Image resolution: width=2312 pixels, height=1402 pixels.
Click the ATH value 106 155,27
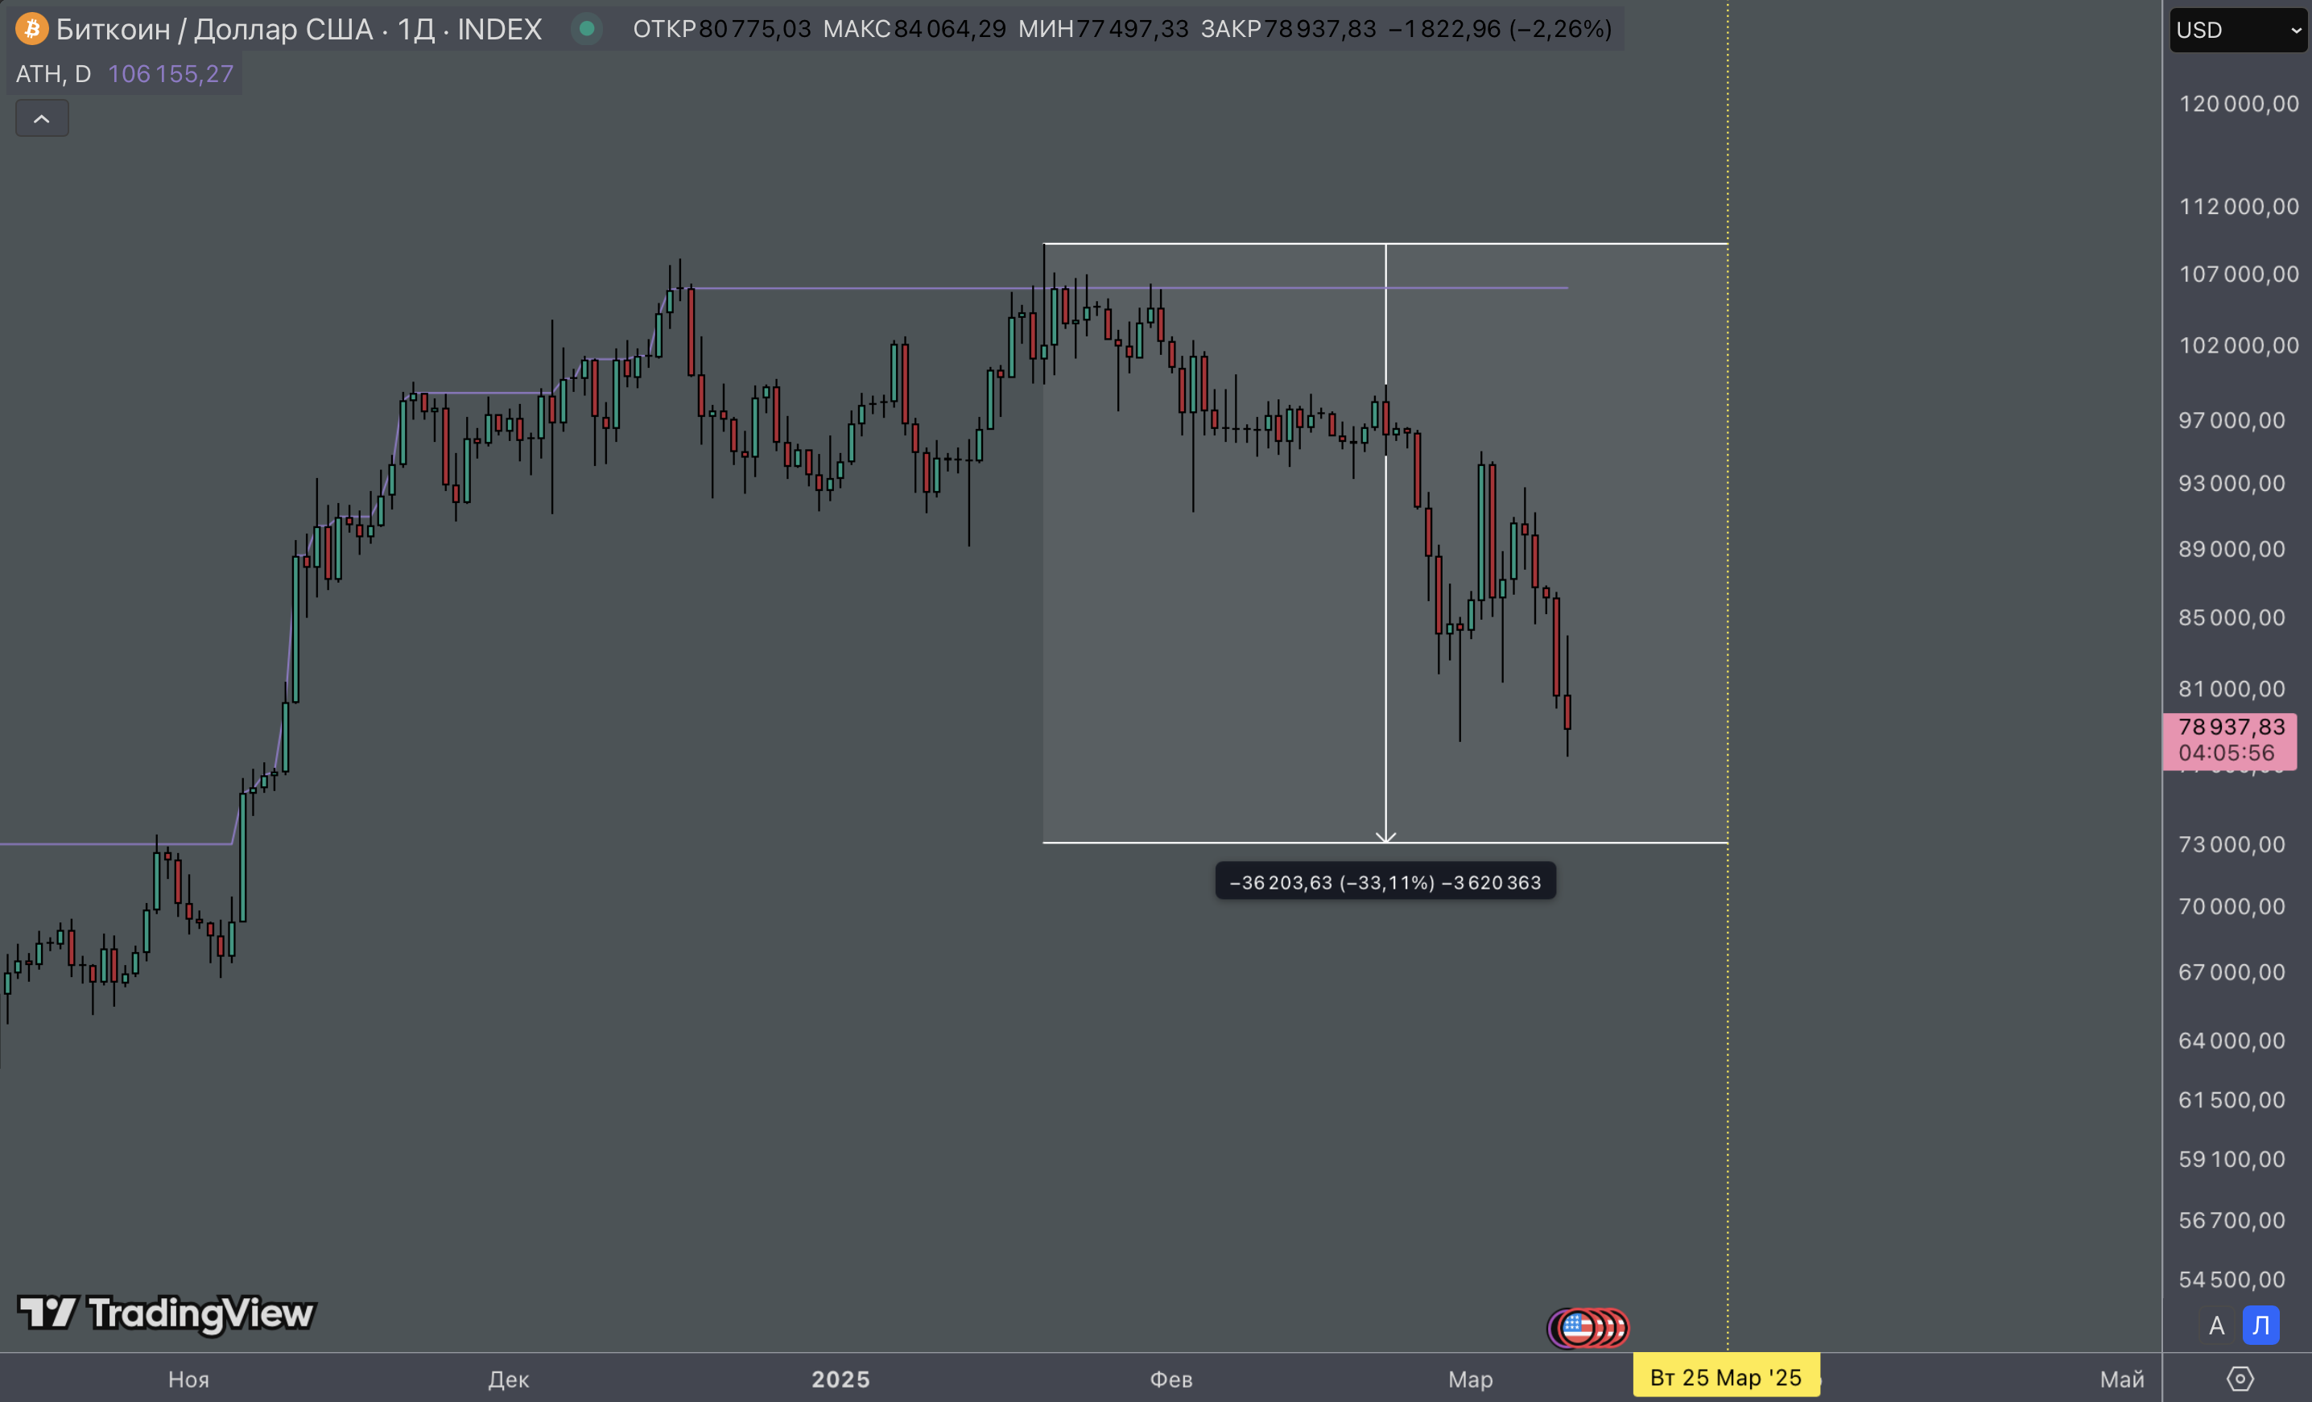(x=170, y=73)
